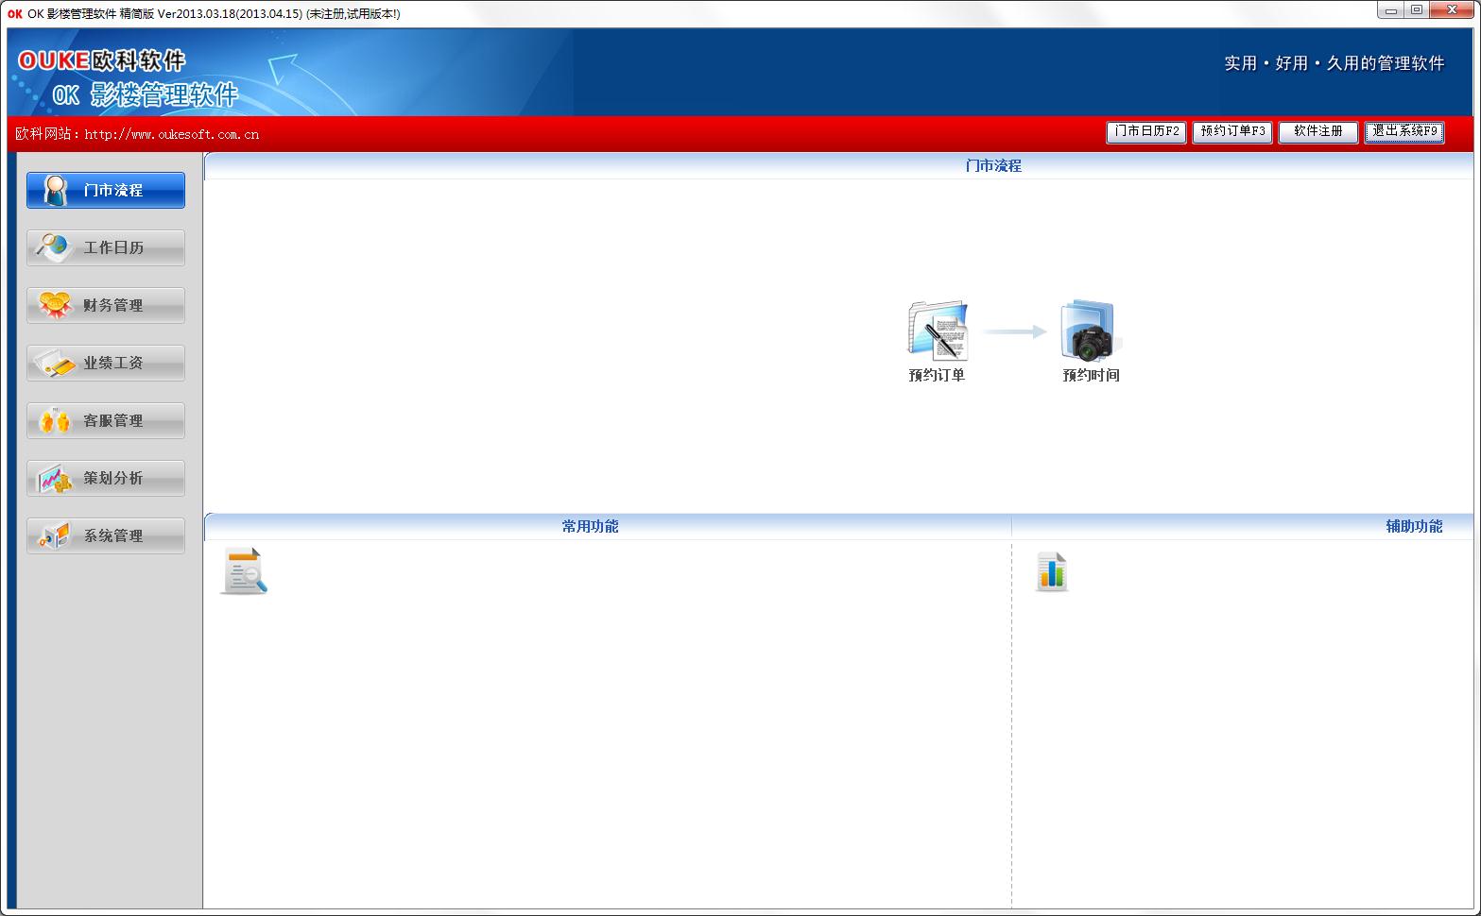Open the 预约时间 camera icon
Image resolution: width=1481 pixels, height=916 pixels.
(x=1091, y=341)
